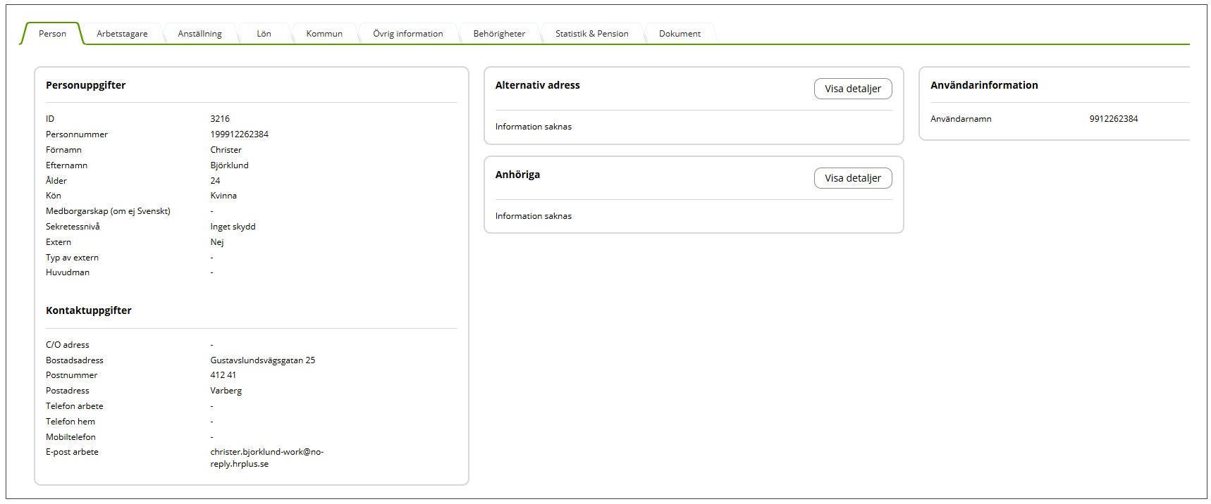Click the work email address value
Image resolution: width=1211 pixels, height=504 pixels.
pos(266,458)
